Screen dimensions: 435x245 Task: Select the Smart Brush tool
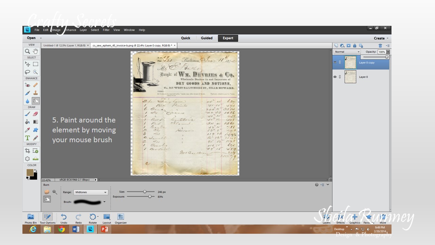(28, 93)
